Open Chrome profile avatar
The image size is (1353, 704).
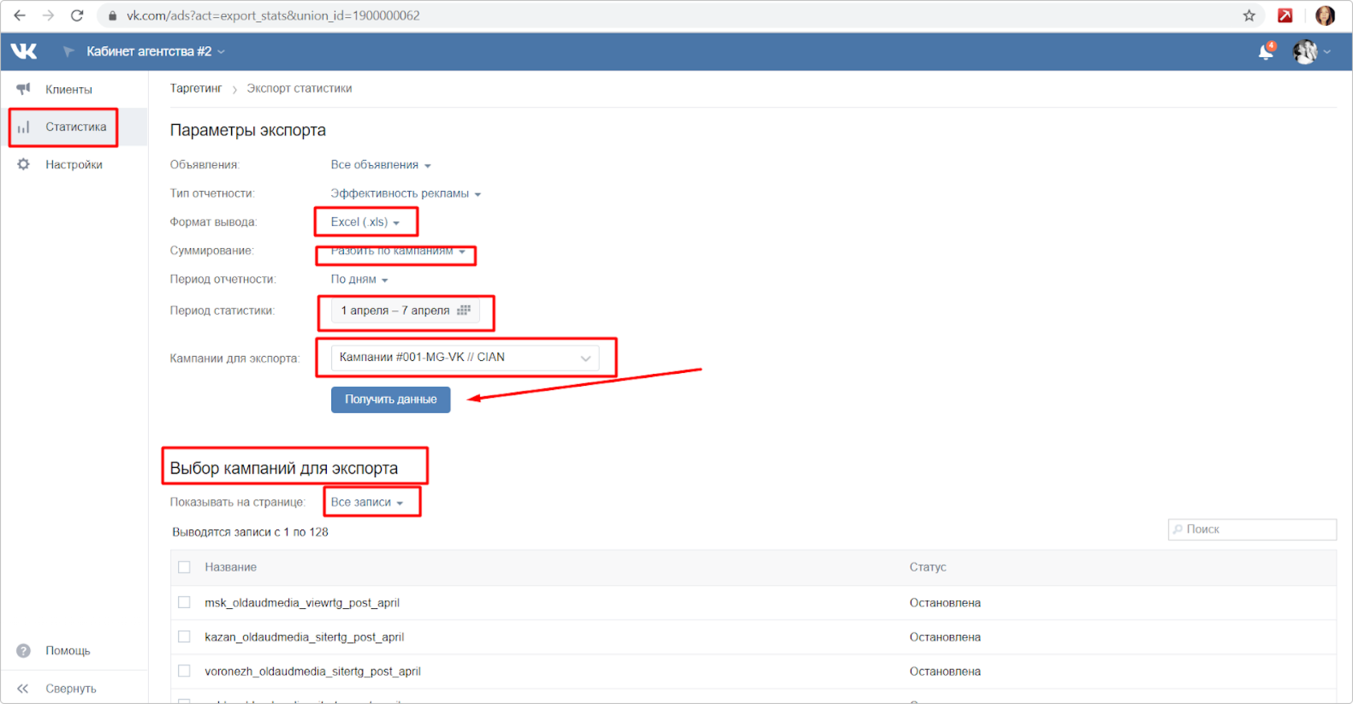click(x=1325, y=15)
